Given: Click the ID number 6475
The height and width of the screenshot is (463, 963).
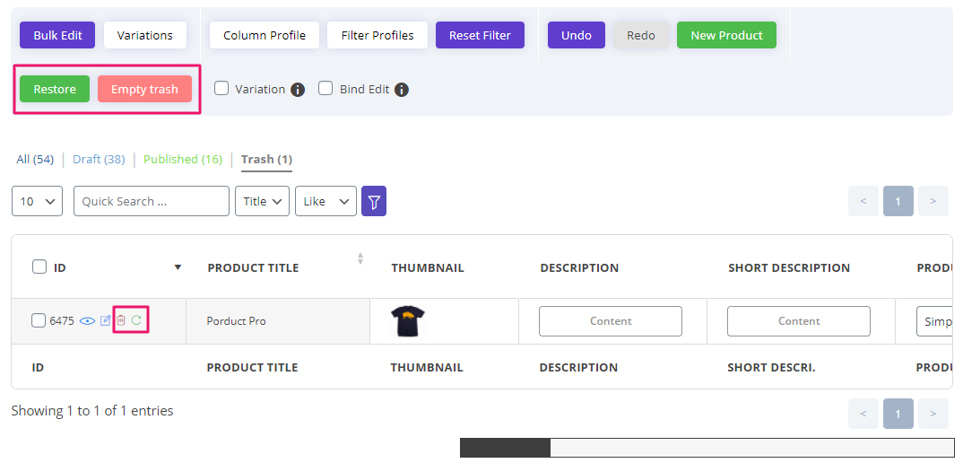Looking at the screenshot, I should (62, 321).
